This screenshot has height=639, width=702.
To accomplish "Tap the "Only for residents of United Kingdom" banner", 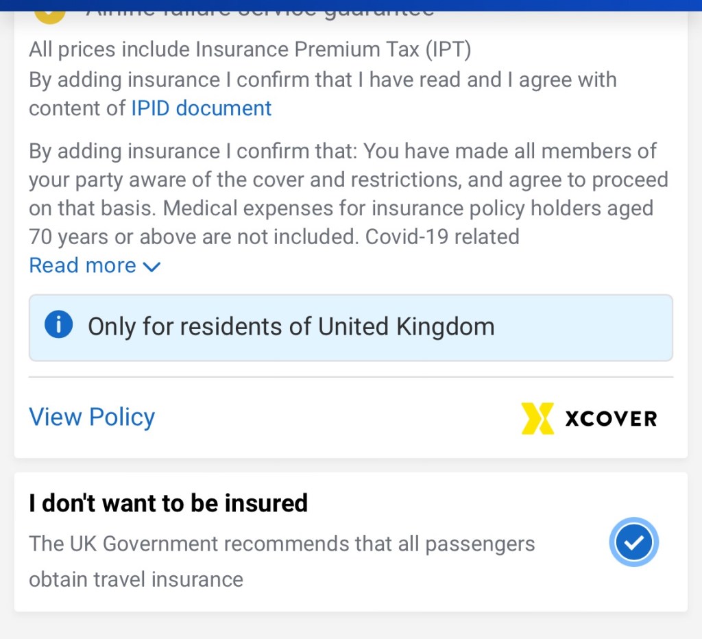I will (350, 327).
